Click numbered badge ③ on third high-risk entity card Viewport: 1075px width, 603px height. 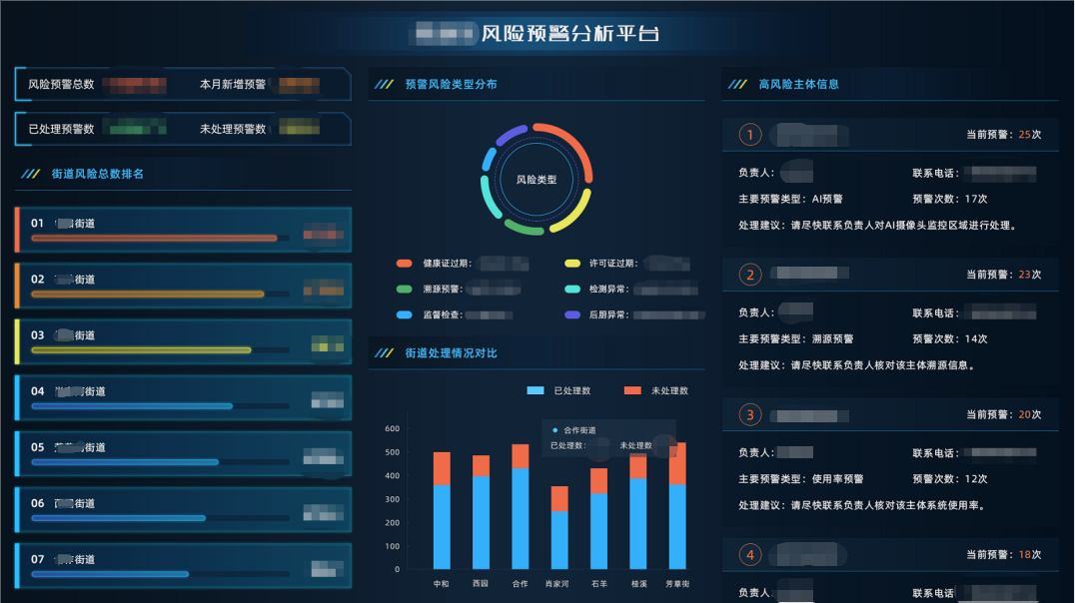pos(748,413)
